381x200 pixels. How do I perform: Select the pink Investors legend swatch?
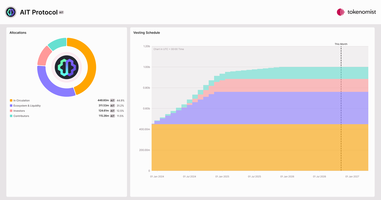click(11, 111)
